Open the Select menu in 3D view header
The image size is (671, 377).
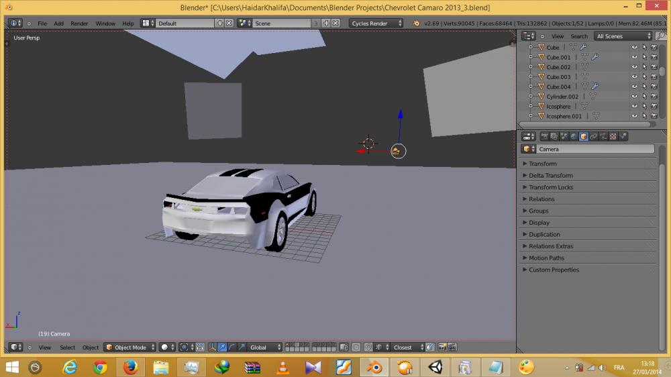[67, 347]
